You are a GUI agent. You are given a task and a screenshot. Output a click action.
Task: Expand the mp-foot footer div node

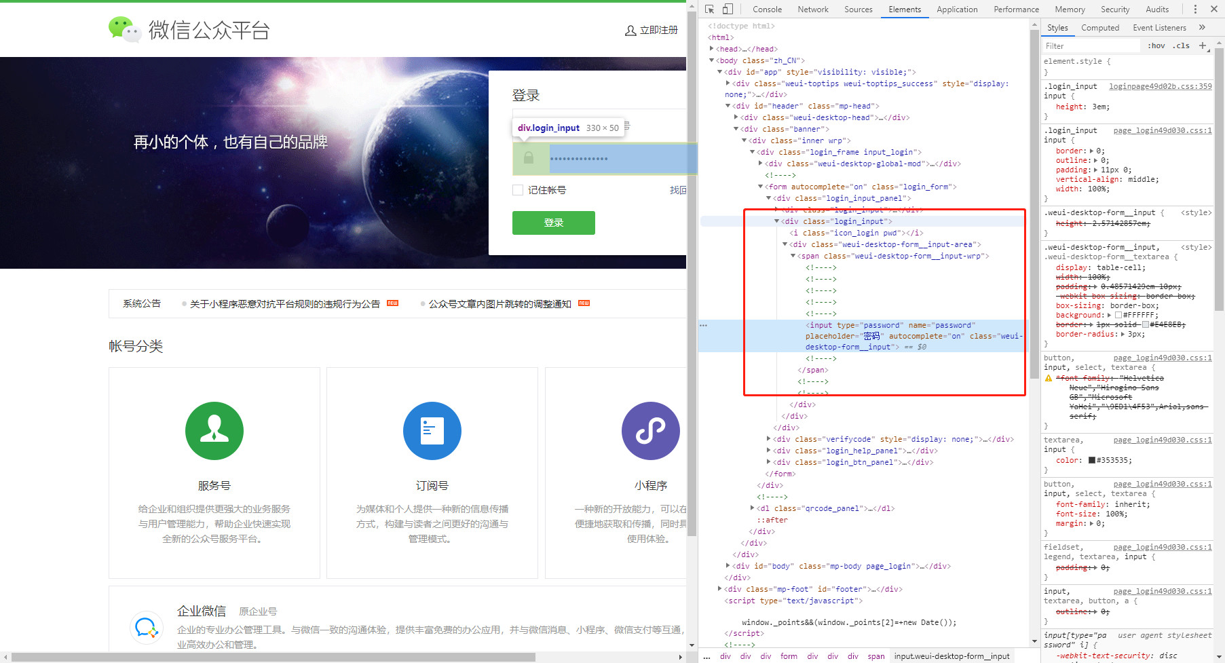tap(719, 589)
